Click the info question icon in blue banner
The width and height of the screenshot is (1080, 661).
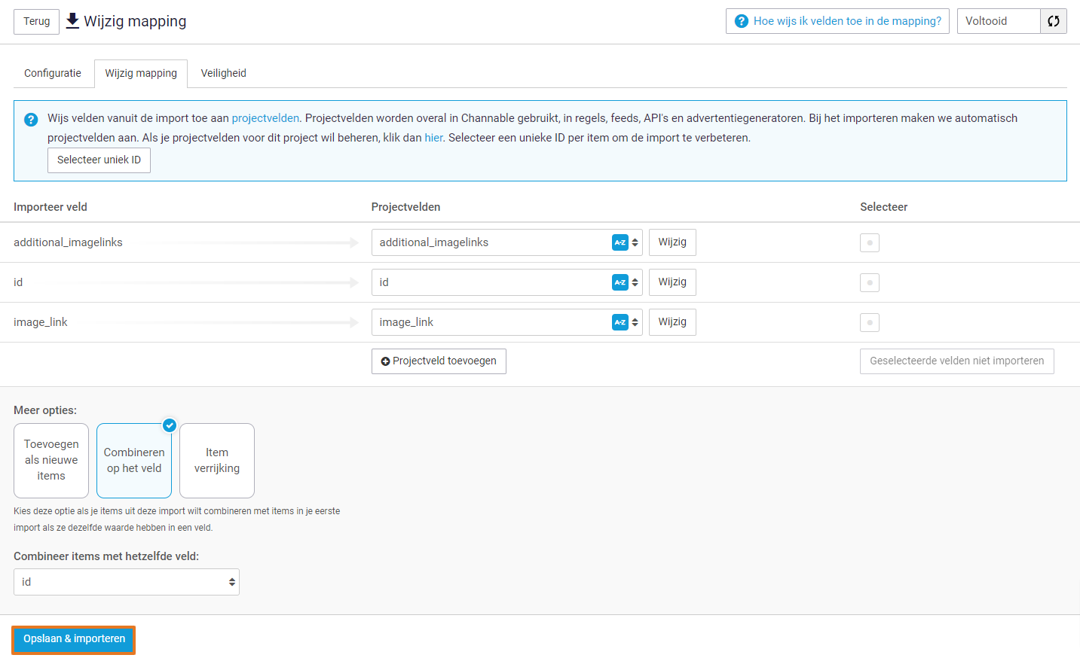(31, 120)
